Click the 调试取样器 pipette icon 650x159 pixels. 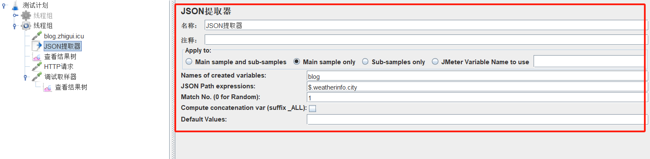(x=37, y=77)
